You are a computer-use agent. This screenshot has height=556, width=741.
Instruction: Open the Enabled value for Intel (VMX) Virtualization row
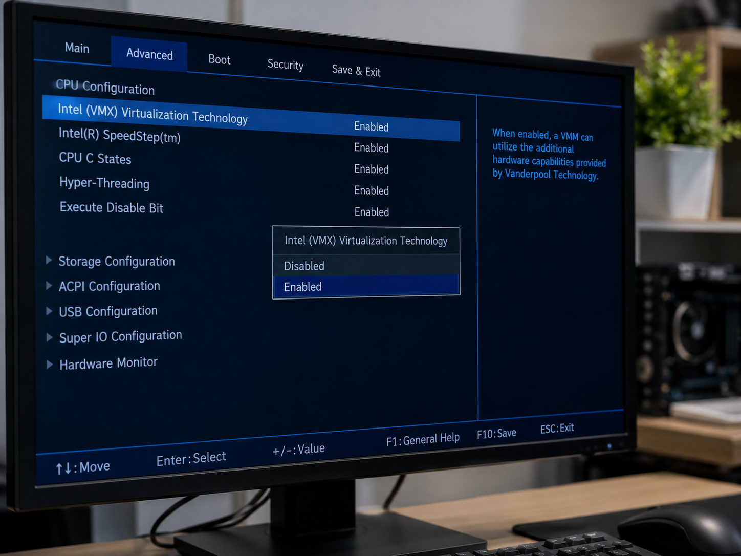372,126
